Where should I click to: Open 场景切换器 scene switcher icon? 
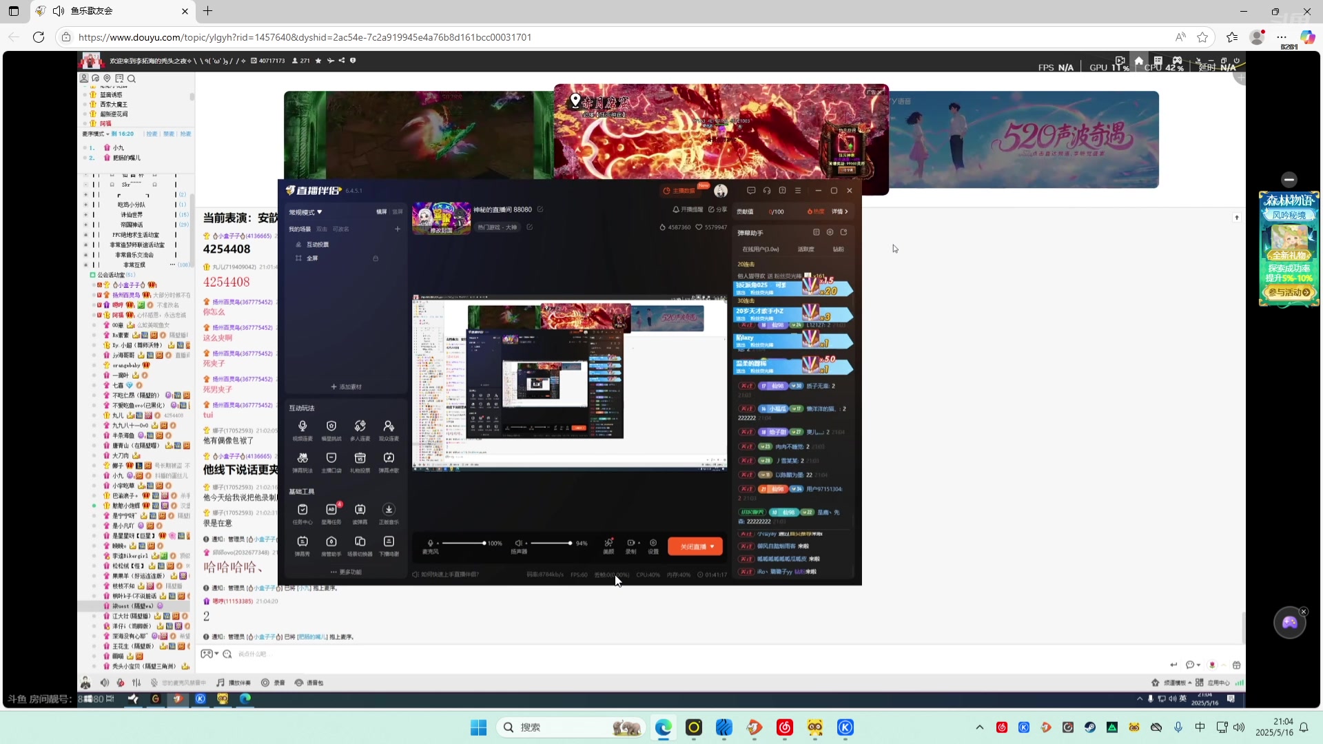coord(360,541)
